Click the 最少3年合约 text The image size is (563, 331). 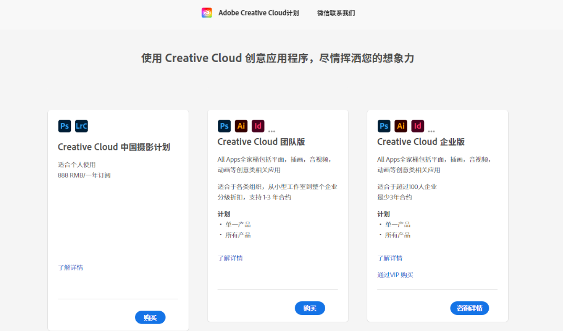pyautogui.click(x=395, y=197)
